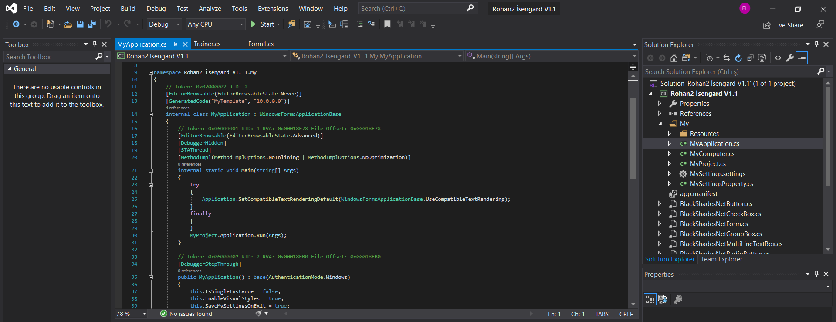The width and height of the screenshot is (836, 322).
Task: Click the No issues found status
Action: click(186, 314)
